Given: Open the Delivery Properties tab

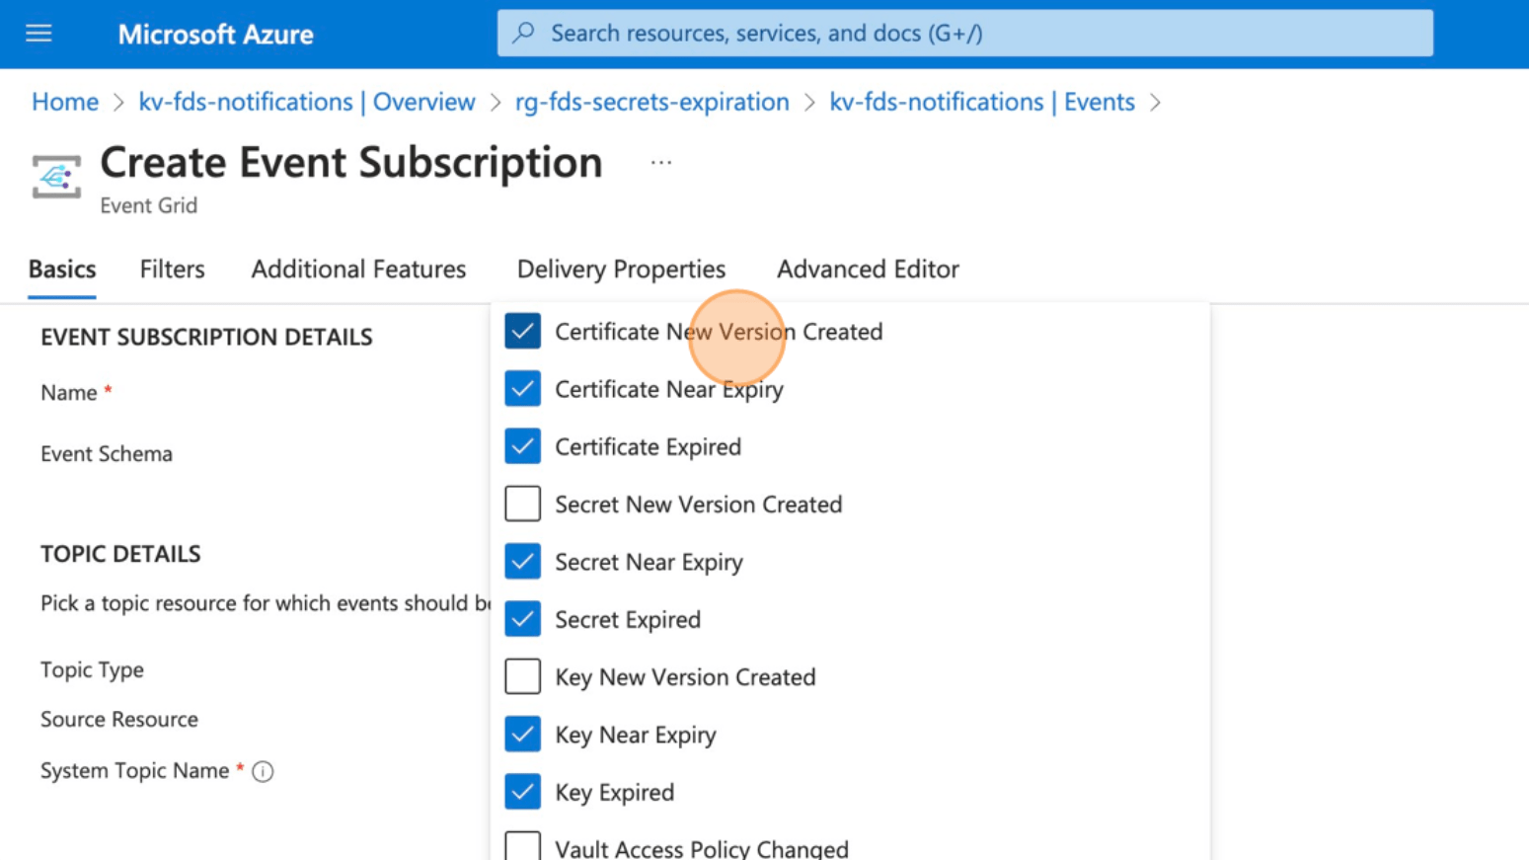Looking at the screenshot, I should (621, 270).
